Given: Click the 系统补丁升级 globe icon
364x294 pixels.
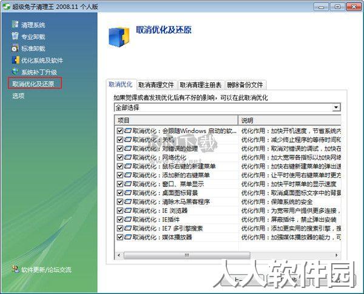Looking at the screenshot, I should [x=15, y=71].
